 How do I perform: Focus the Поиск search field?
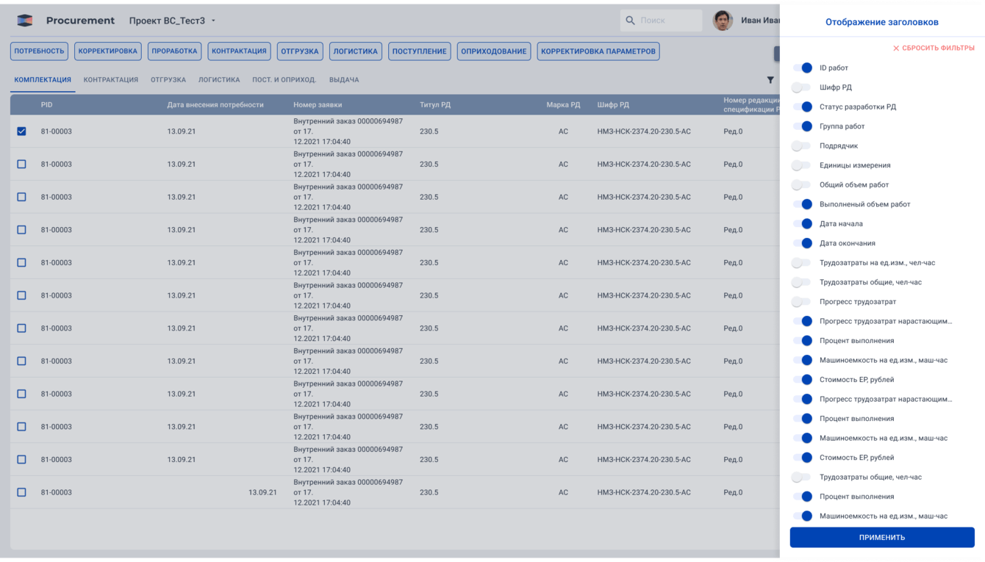(661, 21)
